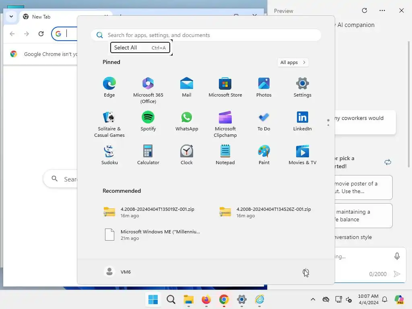This screenshot has height=309, width=412.
Task: Launch Notepad
Action: [225, 155]
